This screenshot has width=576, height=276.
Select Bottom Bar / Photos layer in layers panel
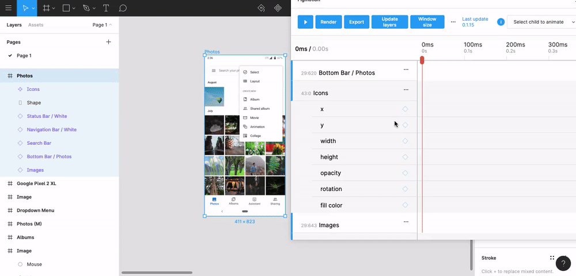point(59,156)
